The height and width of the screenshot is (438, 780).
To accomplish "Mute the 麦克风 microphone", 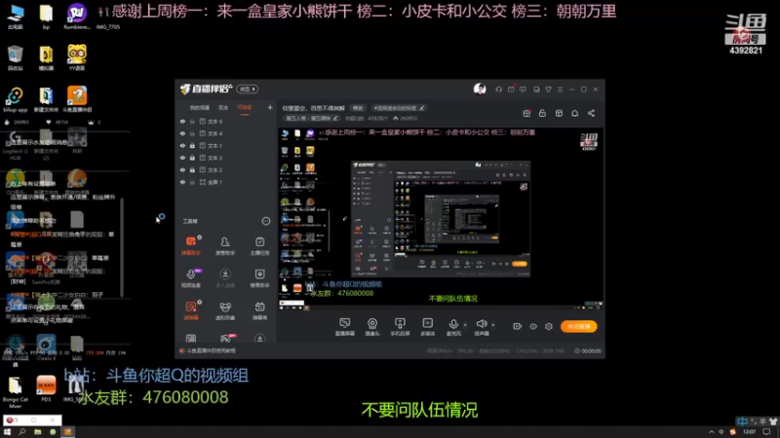I will click(x=453, y=327).
